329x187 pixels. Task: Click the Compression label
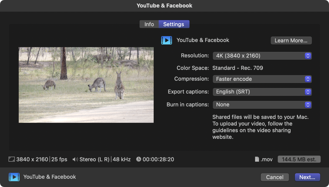191,79
